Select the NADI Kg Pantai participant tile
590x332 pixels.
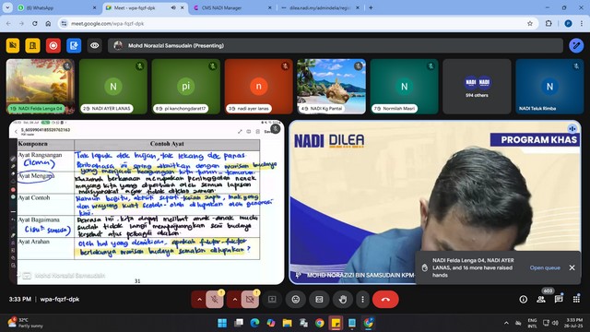(331, 86)
